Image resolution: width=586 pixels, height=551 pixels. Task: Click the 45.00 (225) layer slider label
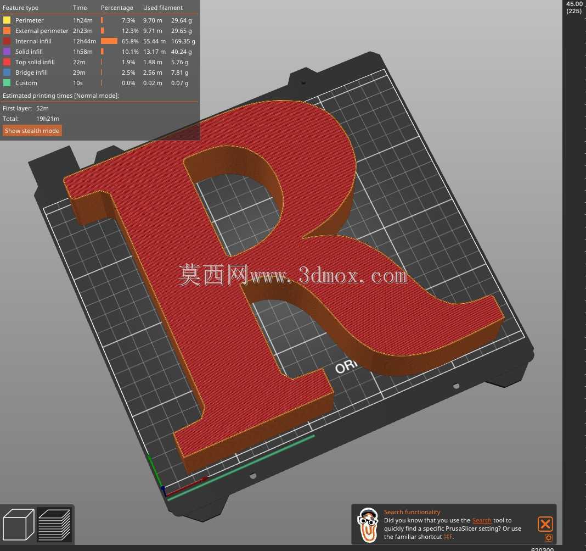[x=574, y=8]
